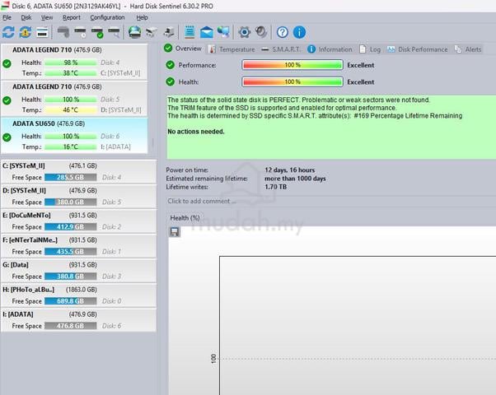
Task: Switch to the Log tab
Action: pos(370,49)
